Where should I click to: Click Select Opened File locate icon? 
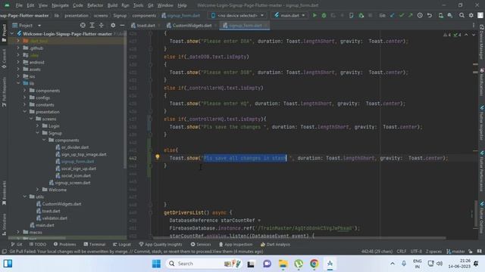tap(83, 25)
